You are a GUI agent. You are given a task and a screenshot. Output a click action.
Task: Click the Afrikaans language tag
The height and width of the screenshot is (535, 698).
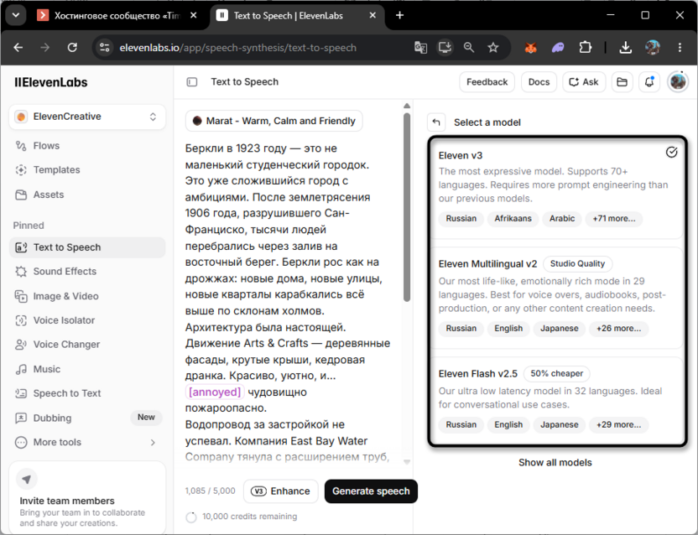tap(513, 219)
